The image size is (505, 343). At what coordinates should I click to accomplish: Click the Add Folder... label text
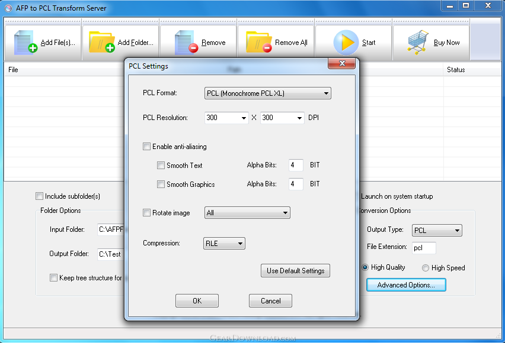tap(136, 43)
